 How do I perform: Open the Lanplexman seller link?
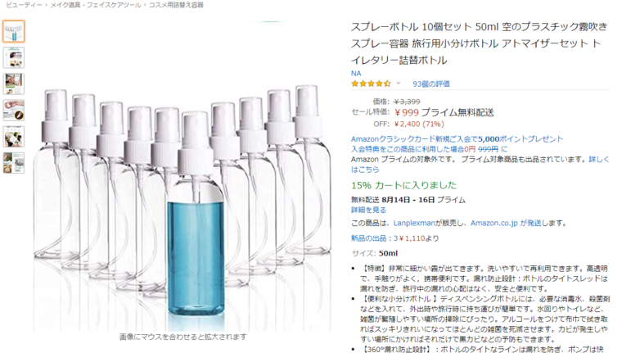point(414,223)
